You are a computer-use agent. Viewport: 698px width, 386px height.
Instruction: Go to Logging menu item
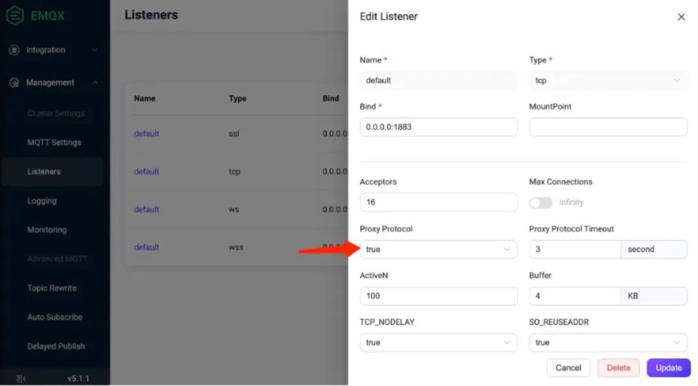click(x=42, y=201)
